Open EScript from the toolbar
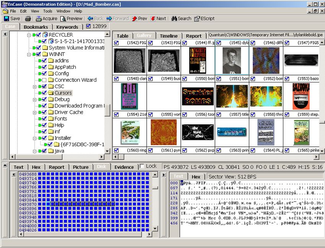 pos(204,19)
